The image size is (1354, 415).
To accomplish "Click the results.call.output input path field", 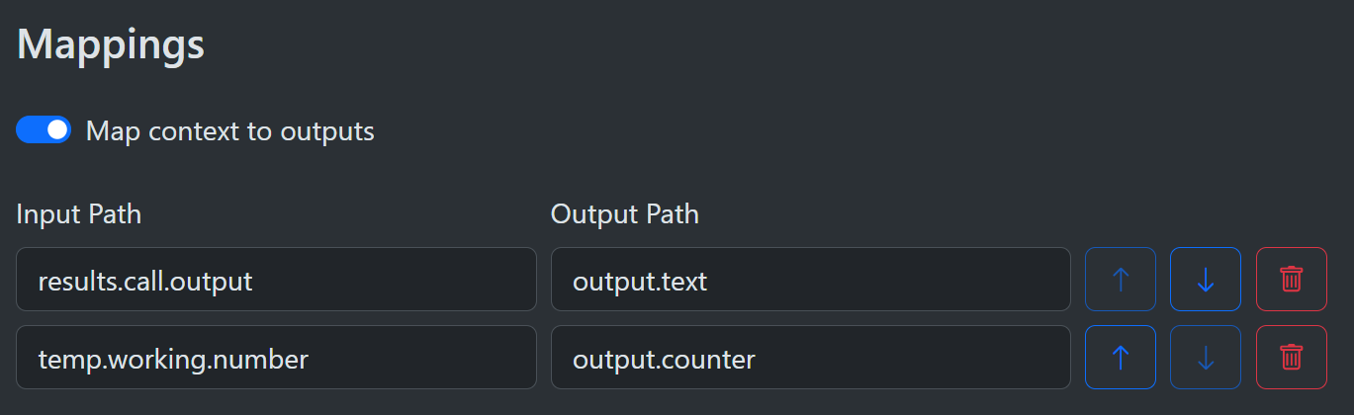I will (x=276, y=280).
